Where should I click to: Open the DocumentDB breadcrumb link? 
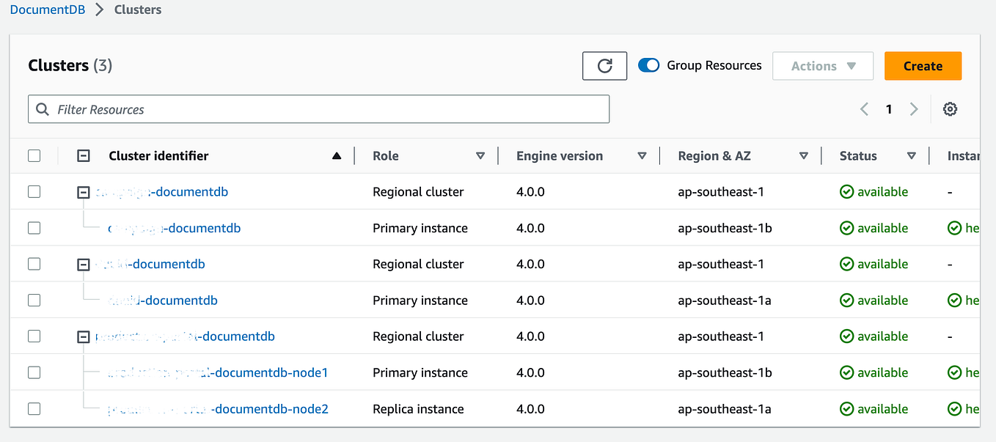tap(47, 9)
